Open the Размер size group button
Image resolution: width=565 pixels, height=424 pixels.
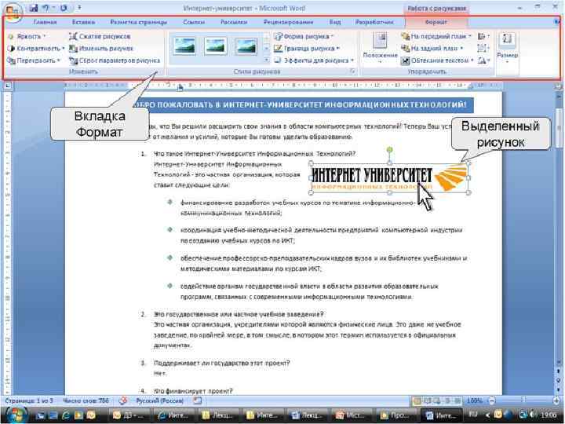(x=508, y=48)
